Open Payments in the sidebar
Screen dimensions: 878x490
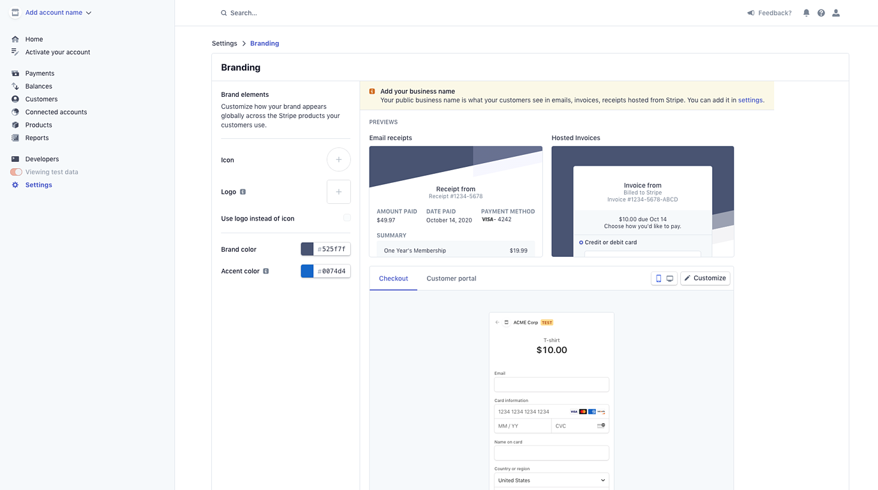[40, 73]
